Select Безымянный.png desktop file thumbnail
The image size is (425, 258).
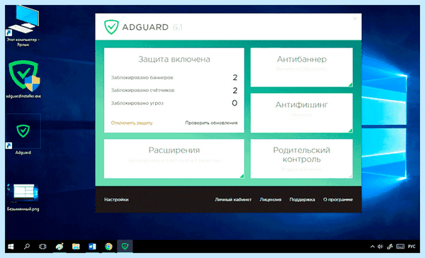coord(23,197)
